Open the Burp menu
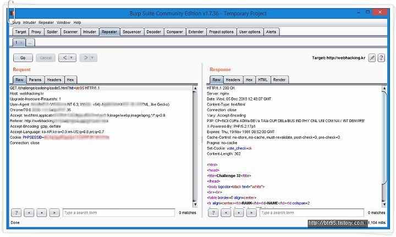Image resolution: width=396 pixels, height=237 pixels. (16, 23)
